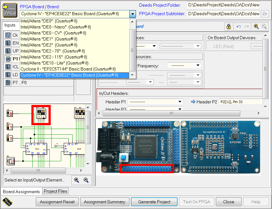
Task: Click the highlighted P11..P8 DIP switch in schematic
Action: [x=41, y=114]
